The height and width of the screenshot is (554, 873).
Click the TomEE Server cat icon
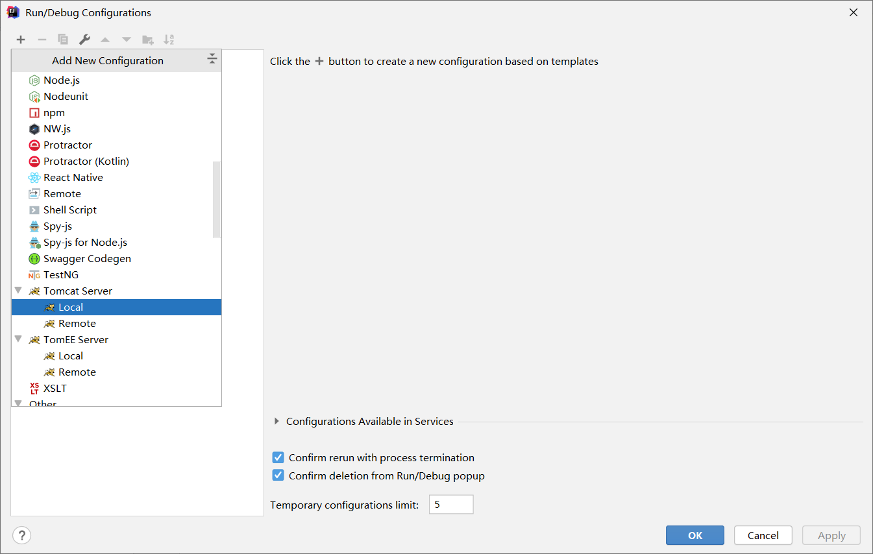(x=34, y=340)
